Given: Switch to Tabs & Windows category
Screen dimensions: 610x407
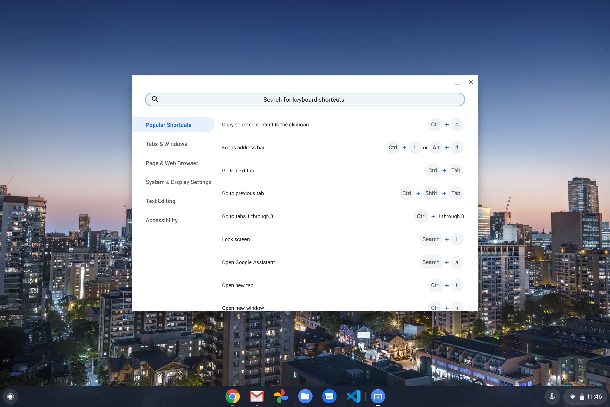Looking at the screenshot, I should click(x=166, y=144).
